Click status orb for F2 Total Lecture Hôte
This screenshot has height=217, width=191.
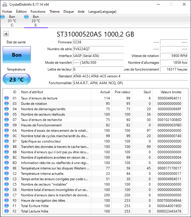(6, 211)
